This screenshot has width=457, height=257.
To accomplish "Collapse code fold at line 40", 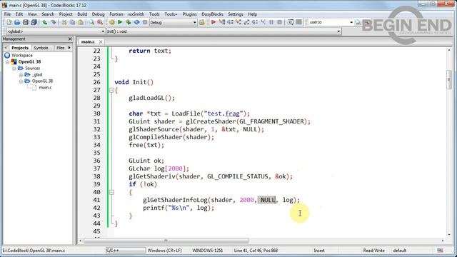I will click(111, 192).
